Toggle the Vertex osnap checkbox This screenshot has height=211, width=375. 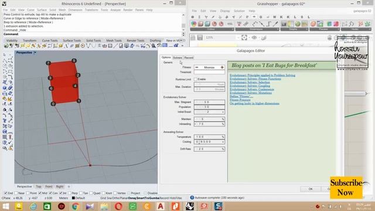[x=115, y=193]
